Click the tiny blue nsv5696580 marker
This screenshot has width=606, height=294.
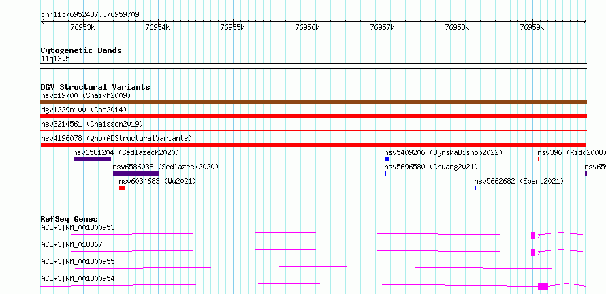coord(385,174)
